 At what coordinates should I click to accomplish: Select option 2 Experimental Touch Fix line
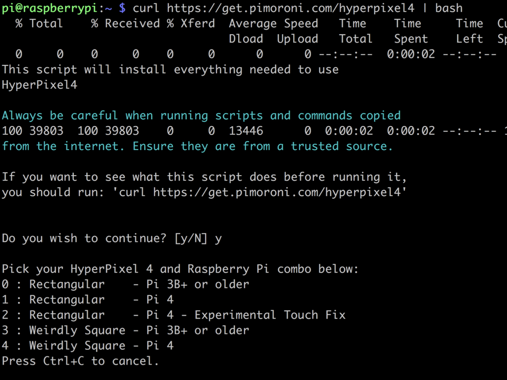point(174,315)
